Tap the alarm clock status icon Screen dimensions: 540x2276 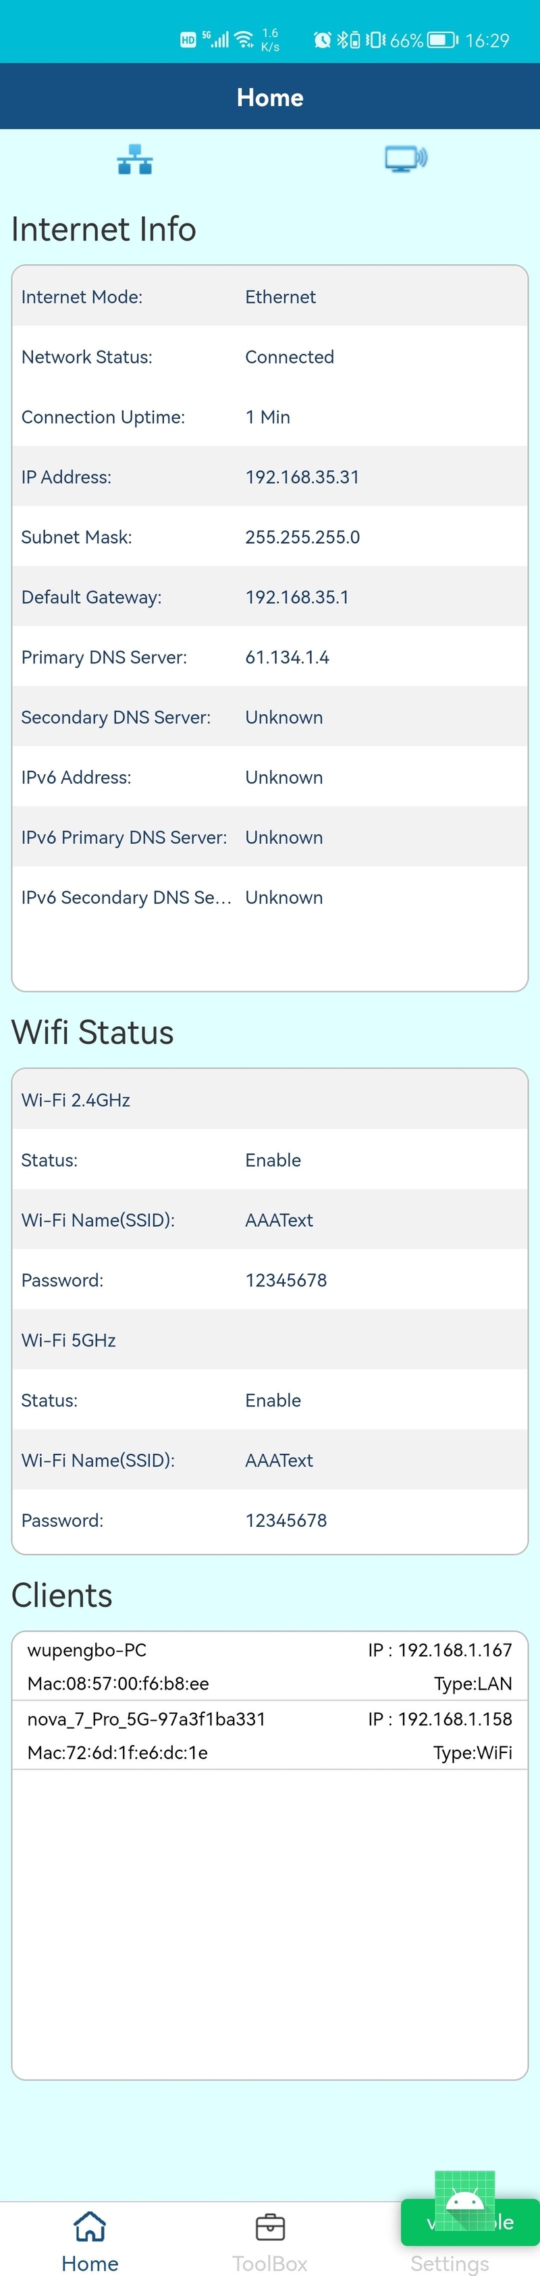[322, 40]
